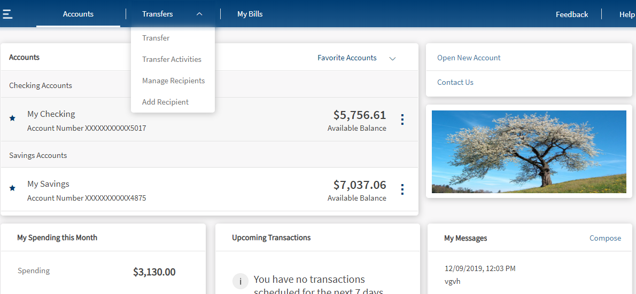Click the three-dot menu for My Savings
This screenshot has width=636, height=294.
[x=402, y=189]
